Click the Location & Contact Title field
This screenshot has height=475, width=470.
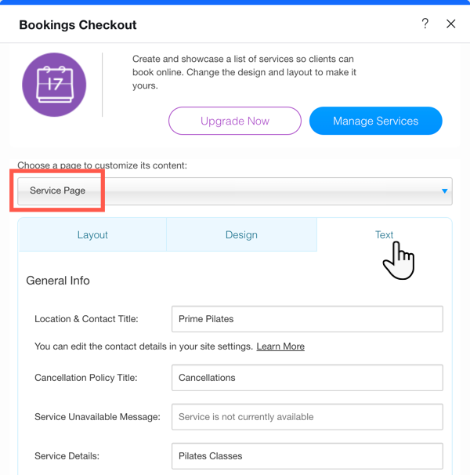click(307, 319)
